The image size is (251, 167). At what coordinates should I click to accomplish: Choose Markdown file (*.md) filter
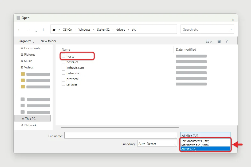(x=195, y=145)
